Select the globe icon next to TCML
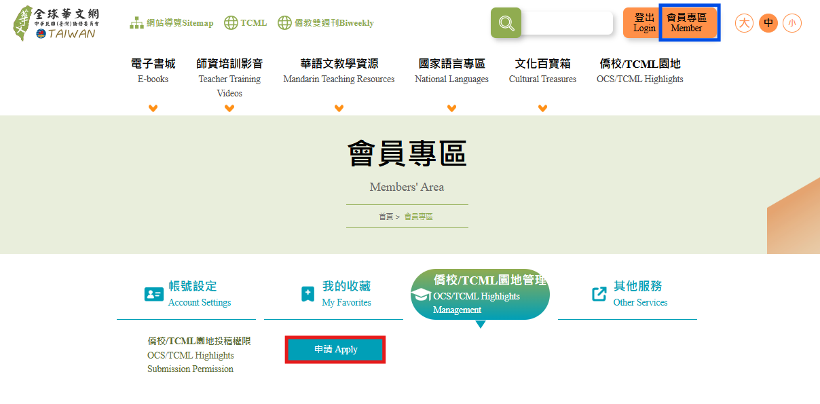820x404 pixels. (228, 22)
